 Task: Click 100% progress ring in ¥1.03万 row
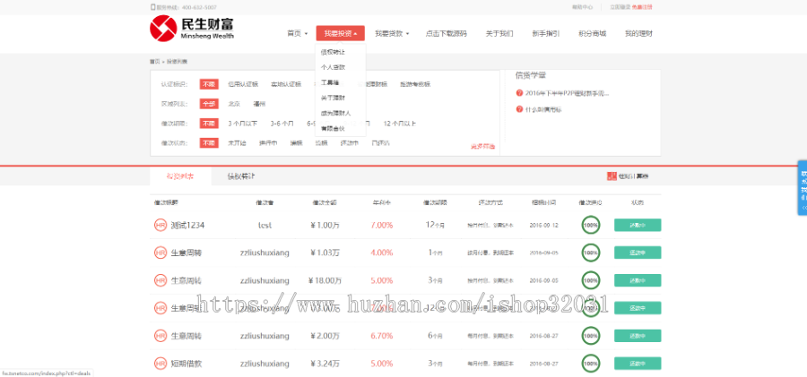click(590, 253)
